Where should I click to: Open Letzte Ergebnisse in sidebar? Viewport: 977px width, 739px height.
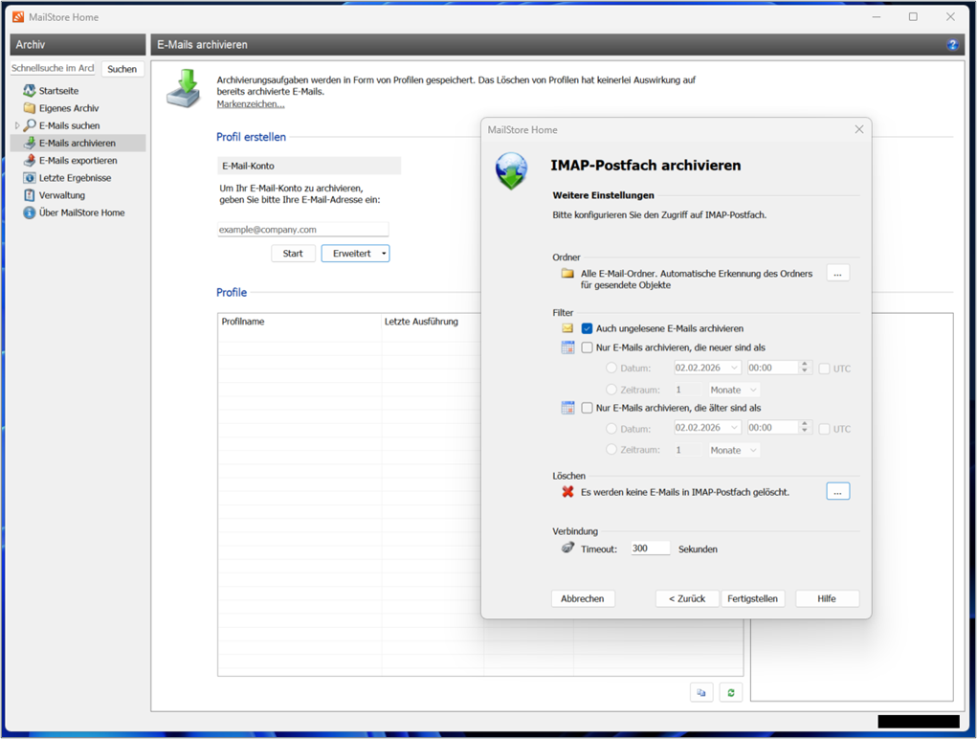(75, 178)
